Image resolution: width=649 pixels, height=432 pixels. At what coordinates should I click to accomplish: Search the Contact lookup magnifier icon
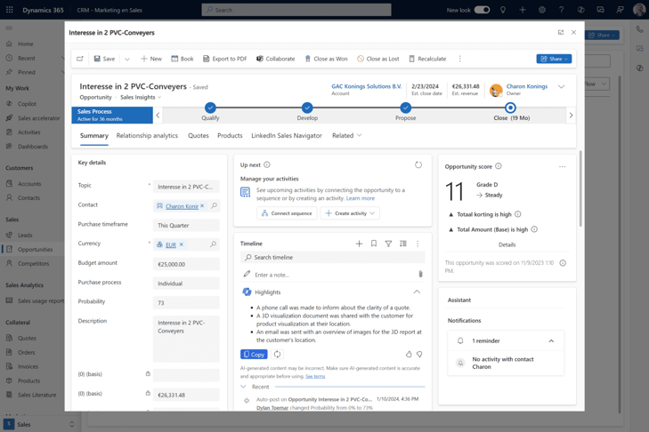[214, 205]
